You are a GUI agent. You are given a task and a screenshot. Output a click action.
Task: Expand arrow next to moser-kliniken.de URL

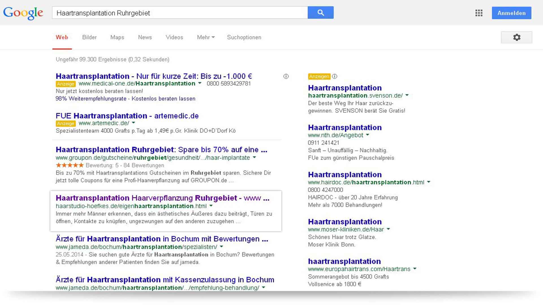pyautogui.click(x=388, y=229)
